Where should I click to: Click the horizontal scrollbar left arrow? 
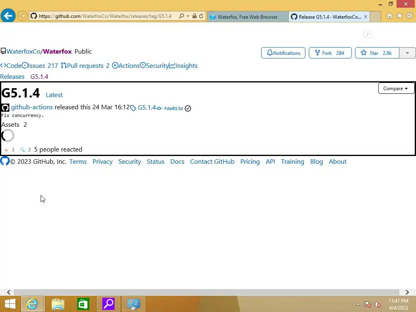9,292
